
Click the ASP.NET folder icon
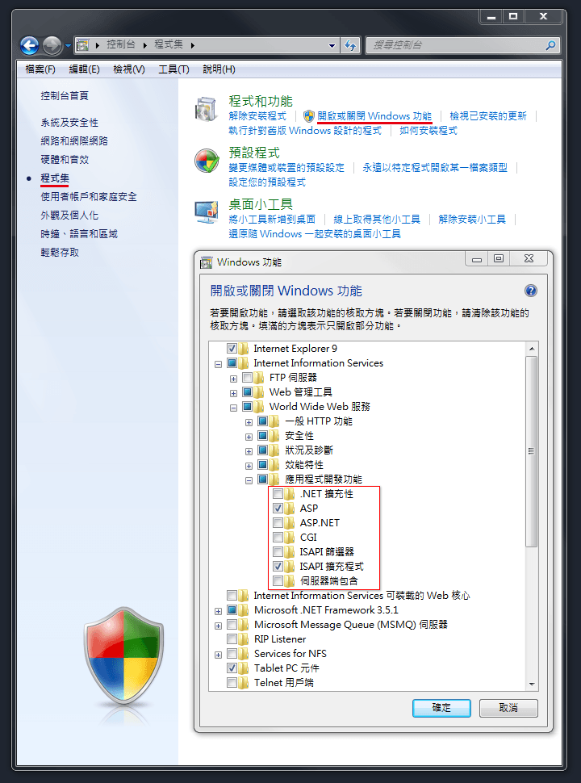(x=290, y=523)
